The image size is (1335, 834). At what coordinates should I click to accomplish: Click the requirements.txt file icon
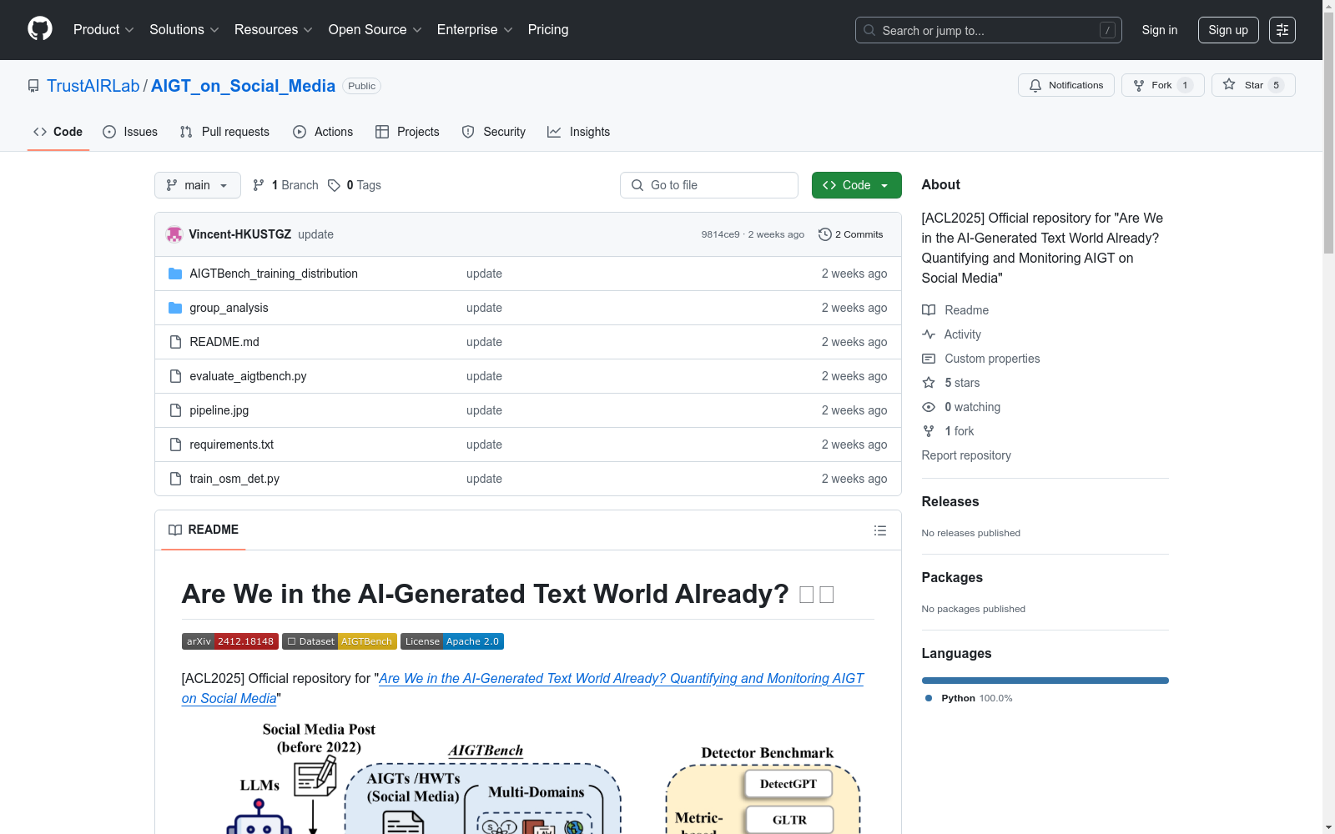click(x=175, y=445)
